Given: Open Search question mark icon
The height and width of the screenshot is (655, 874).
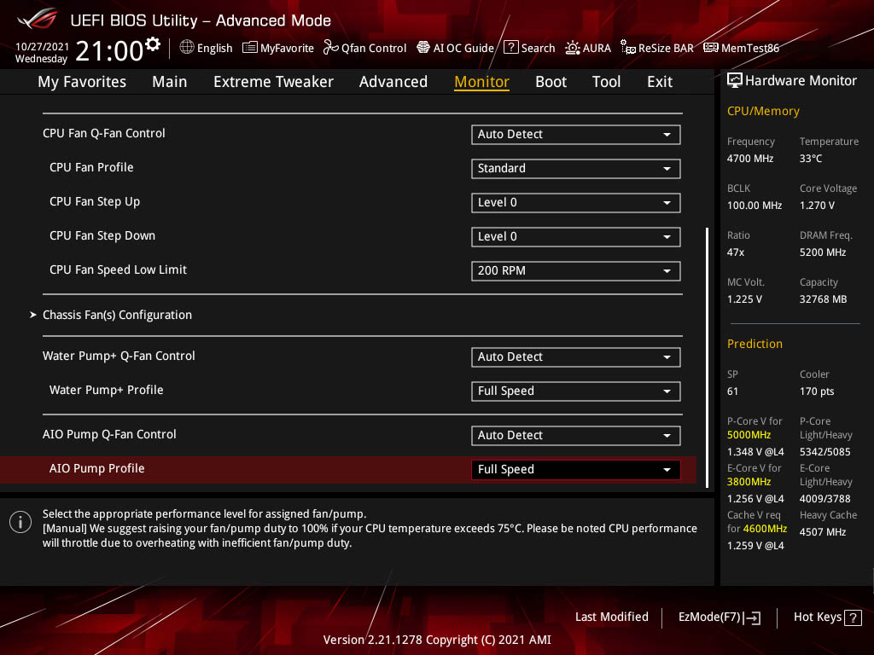Looking at the screenshot, I should coord(510,48).
